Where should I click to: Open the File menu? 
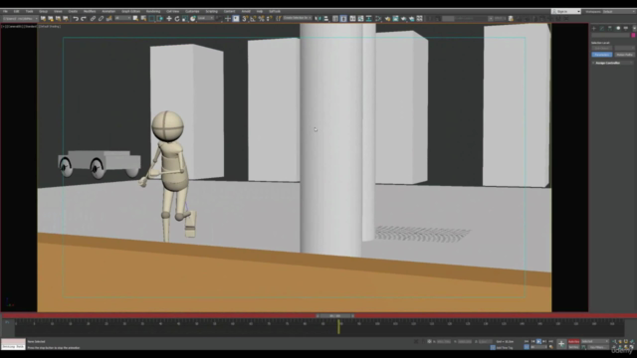5,11
